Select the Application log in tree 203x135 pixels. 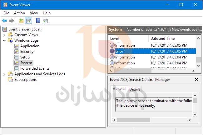click(30, 46)
